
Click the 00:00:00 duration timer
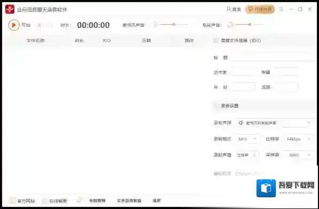[93, 25]
